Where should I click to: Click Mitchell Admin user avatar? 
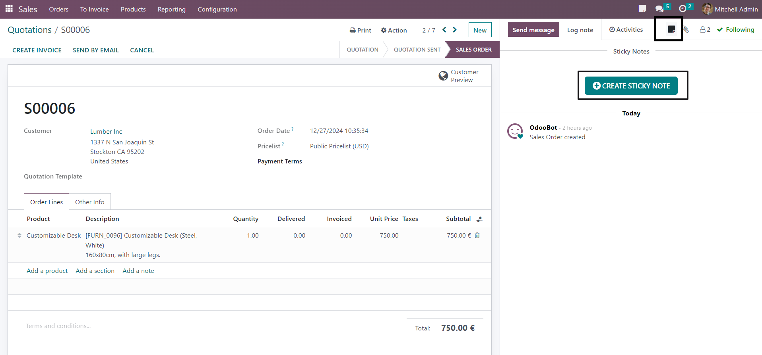coord(707,9)
